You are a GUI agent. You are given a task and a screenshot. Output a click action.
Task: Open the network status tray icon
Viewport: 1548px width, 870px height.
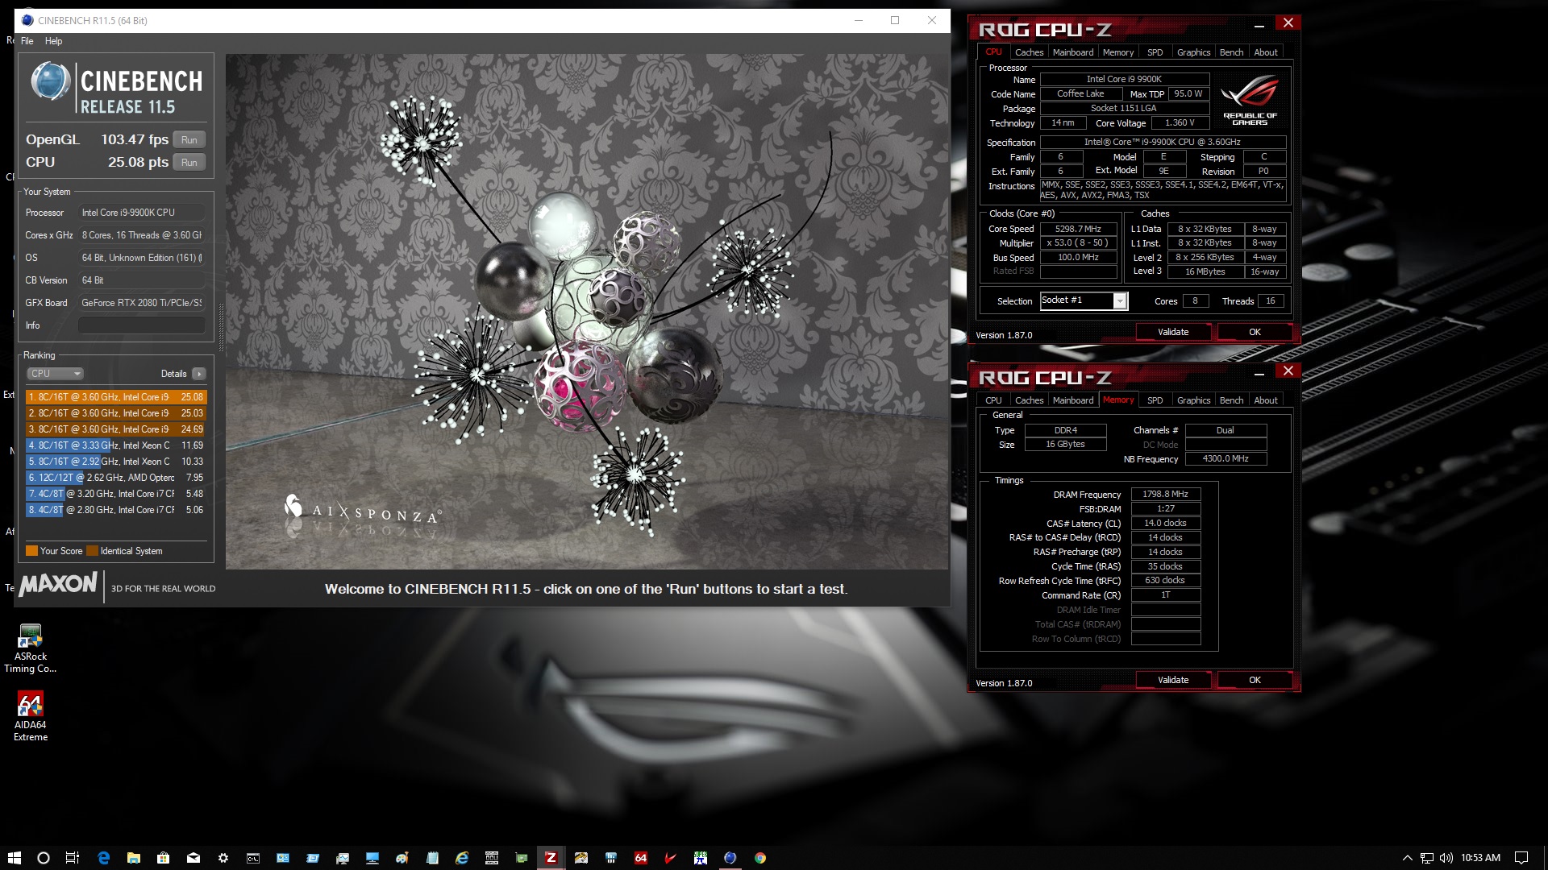click(1427, 858)
